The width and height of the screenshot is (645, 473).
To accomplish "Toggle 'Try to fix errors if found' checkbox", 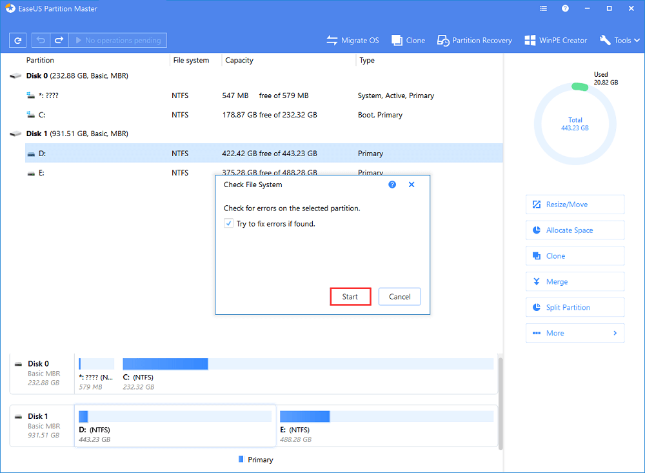I will pos(228,223).
